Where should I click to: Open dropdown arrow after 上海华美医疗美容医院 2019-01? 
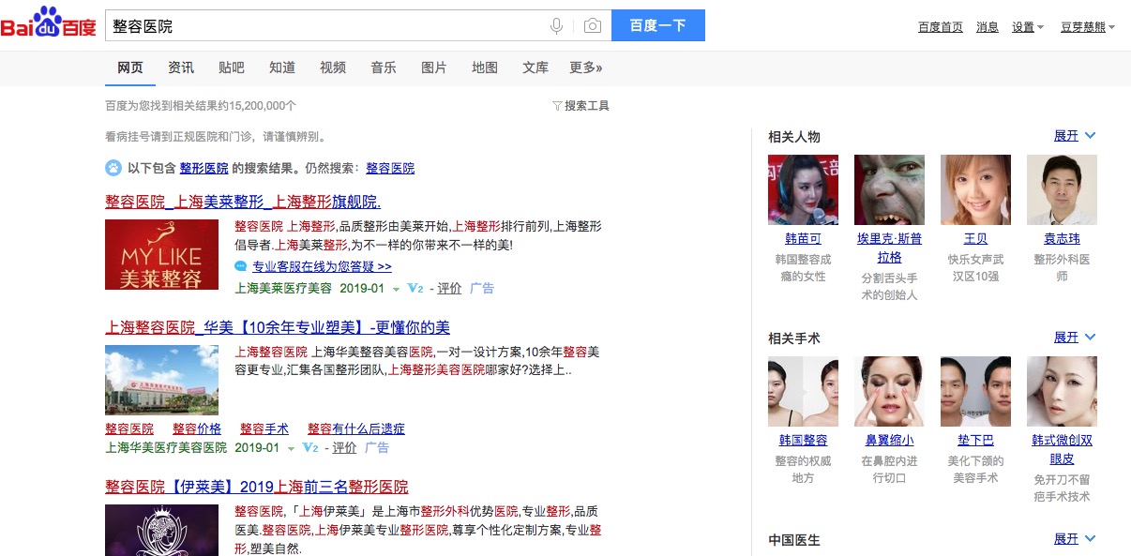(x=291, y=449)
